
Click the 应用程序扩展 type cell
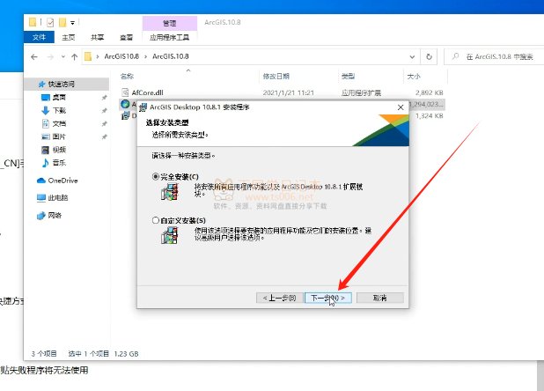[361, 92]
